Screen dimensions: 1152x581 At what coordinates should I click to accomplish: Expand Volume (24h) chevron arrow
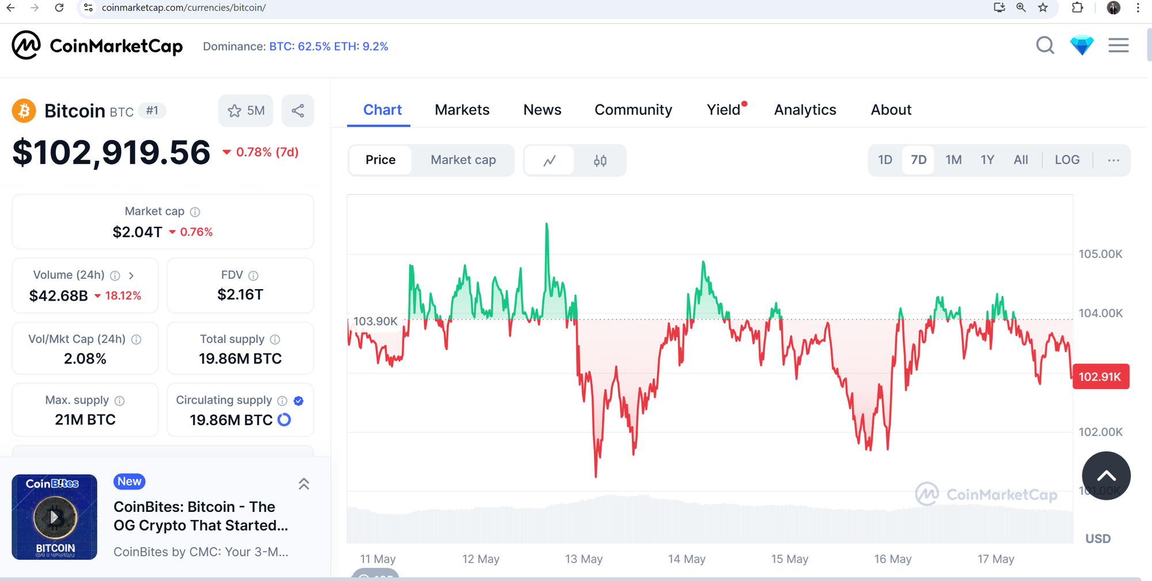point(131,276)
